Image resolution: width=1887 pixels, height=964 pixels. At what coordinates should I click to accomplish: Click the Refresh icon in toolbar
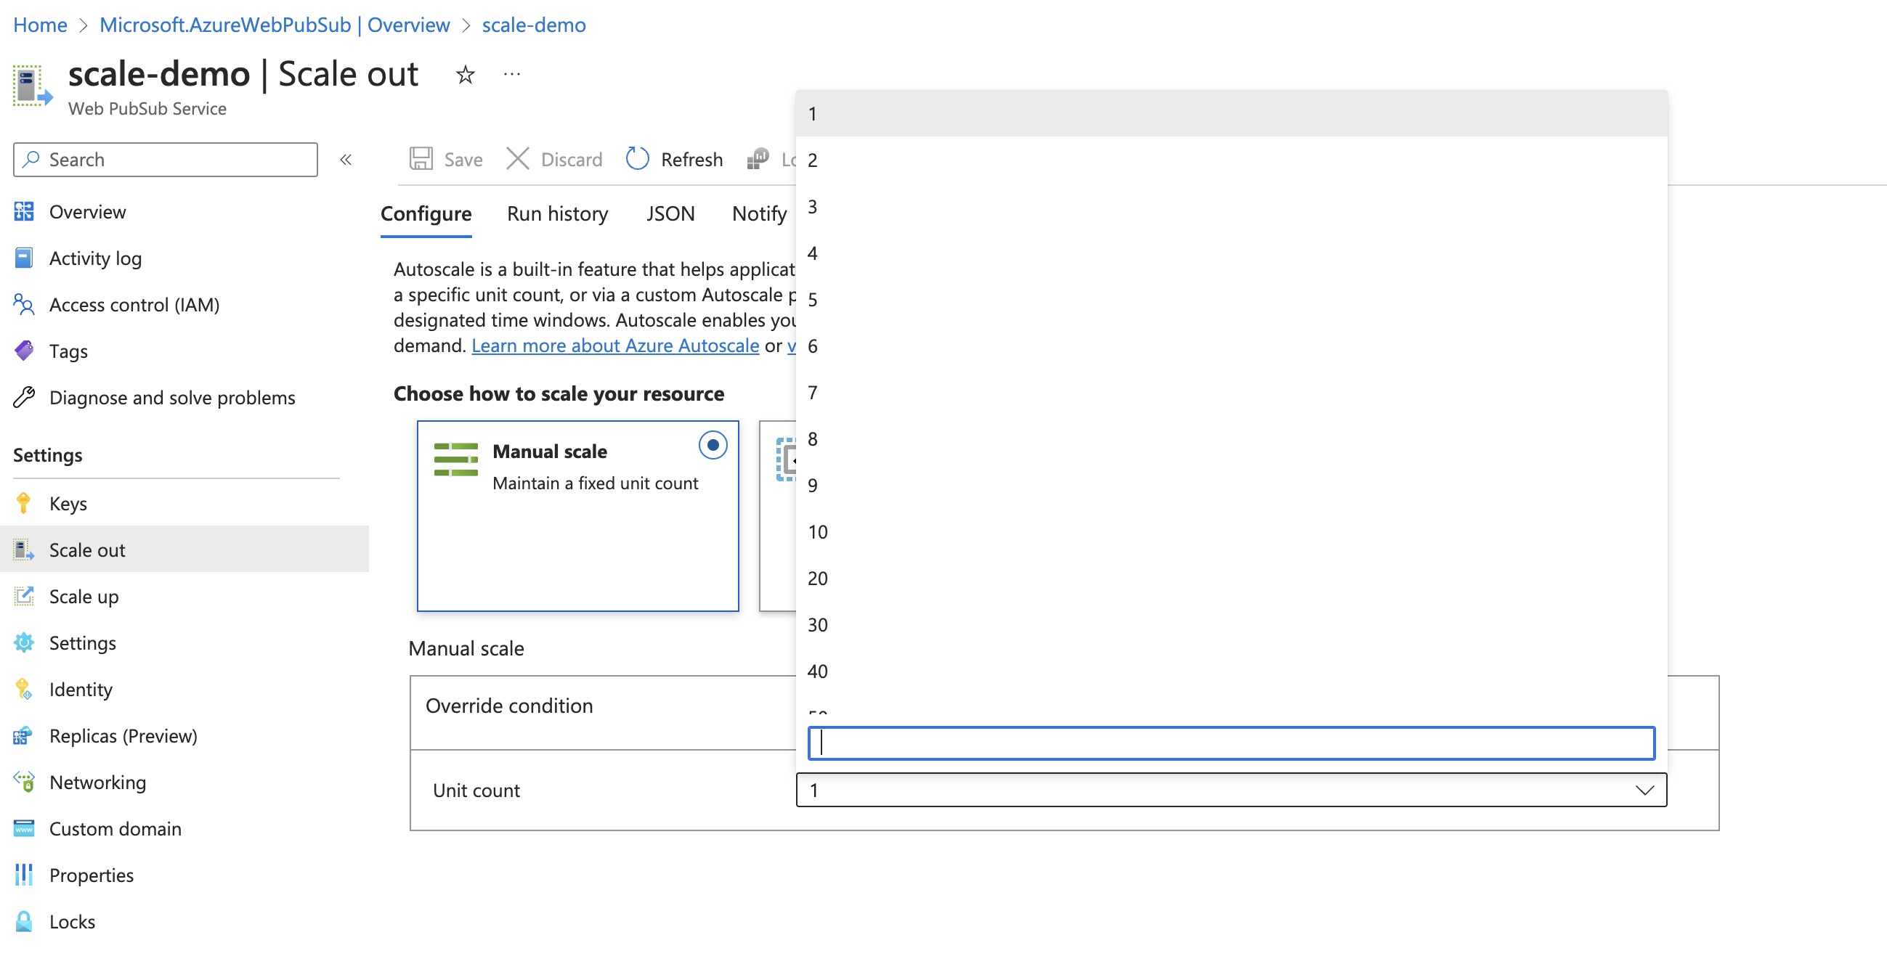click(x=636, y=158)
